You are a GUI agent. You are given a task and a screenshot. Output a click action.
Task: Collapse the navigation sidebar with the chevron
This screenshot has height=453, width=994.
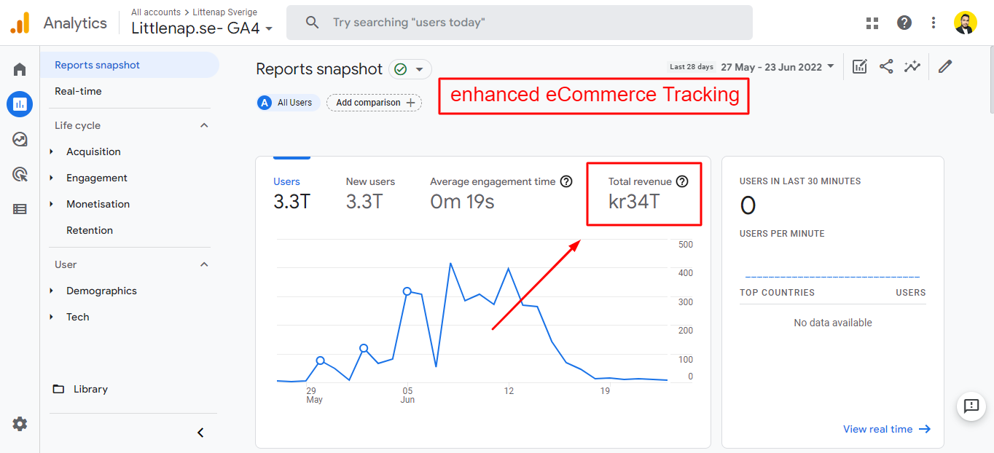[x=201, y=433]
